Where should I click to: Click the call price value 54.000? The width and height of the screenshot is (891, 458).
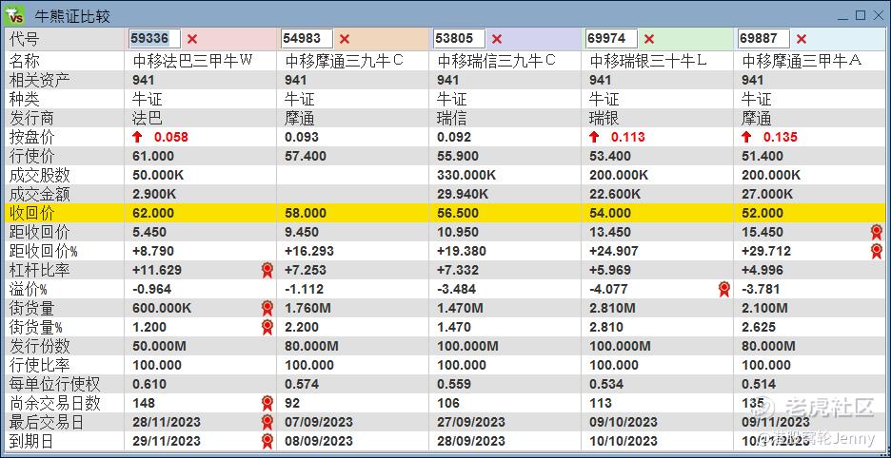[x=610, y=214]
